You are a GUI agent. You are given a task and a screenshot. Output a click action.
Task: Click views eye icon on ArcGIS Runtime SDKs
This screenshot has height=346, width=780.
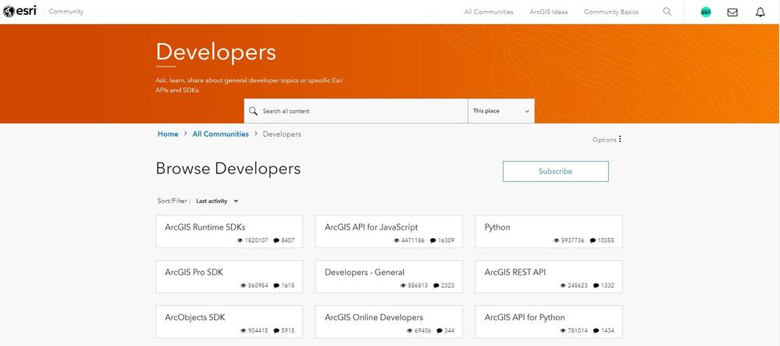click(x=240, y=241)
